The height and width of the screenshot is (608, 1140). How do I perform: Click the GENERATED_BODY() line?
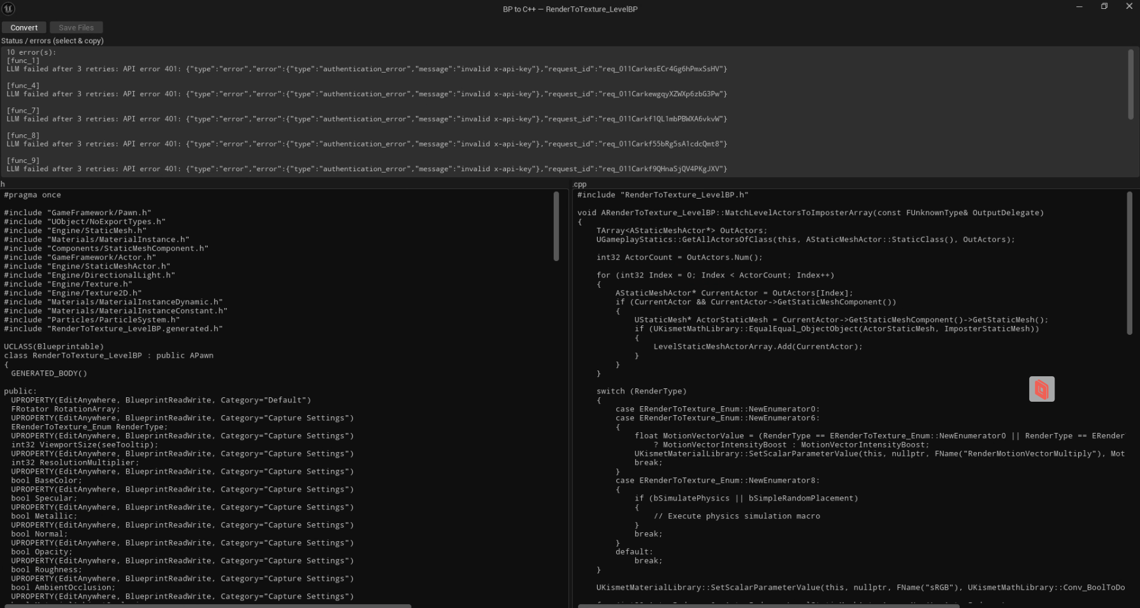(x=49, y=373)
